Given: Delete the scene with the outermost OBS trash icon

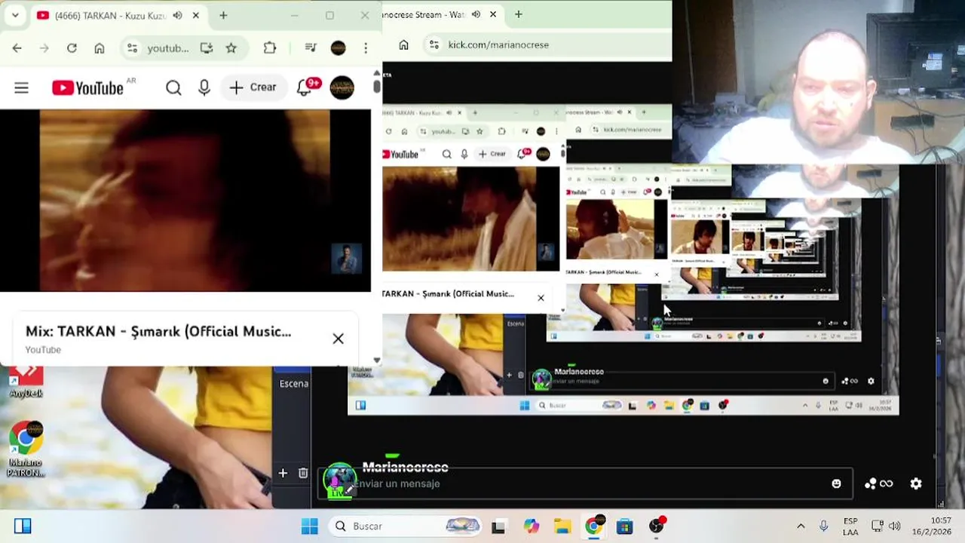Looking at the screenshot, I should [303, 473].
